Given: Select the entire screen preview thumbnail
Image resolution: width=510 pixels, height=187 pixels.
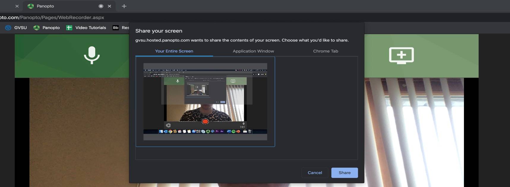Looking at the screenshot, I should [x=205, y=102].
